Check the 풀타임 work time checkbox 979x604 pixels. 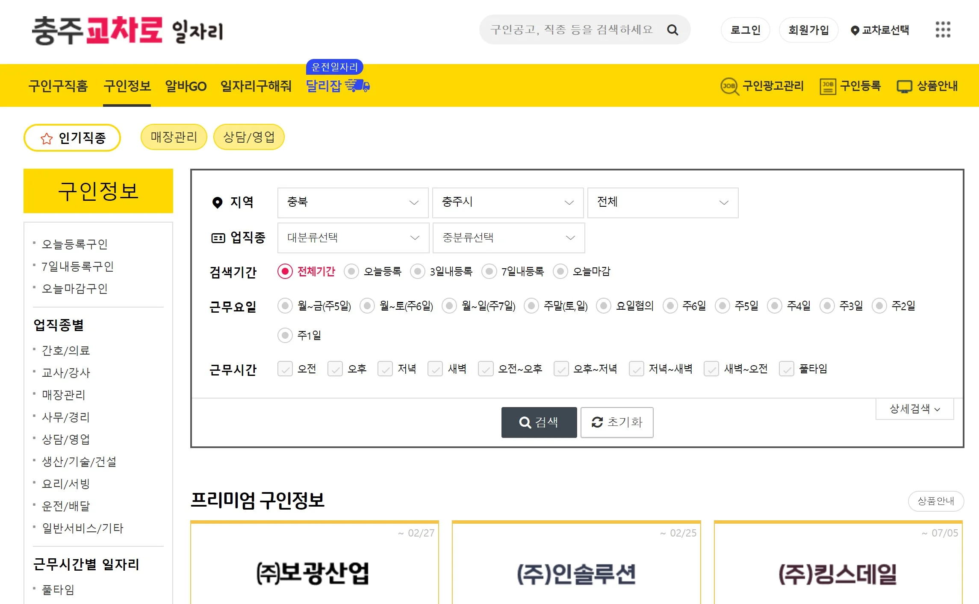coord(787,369)
